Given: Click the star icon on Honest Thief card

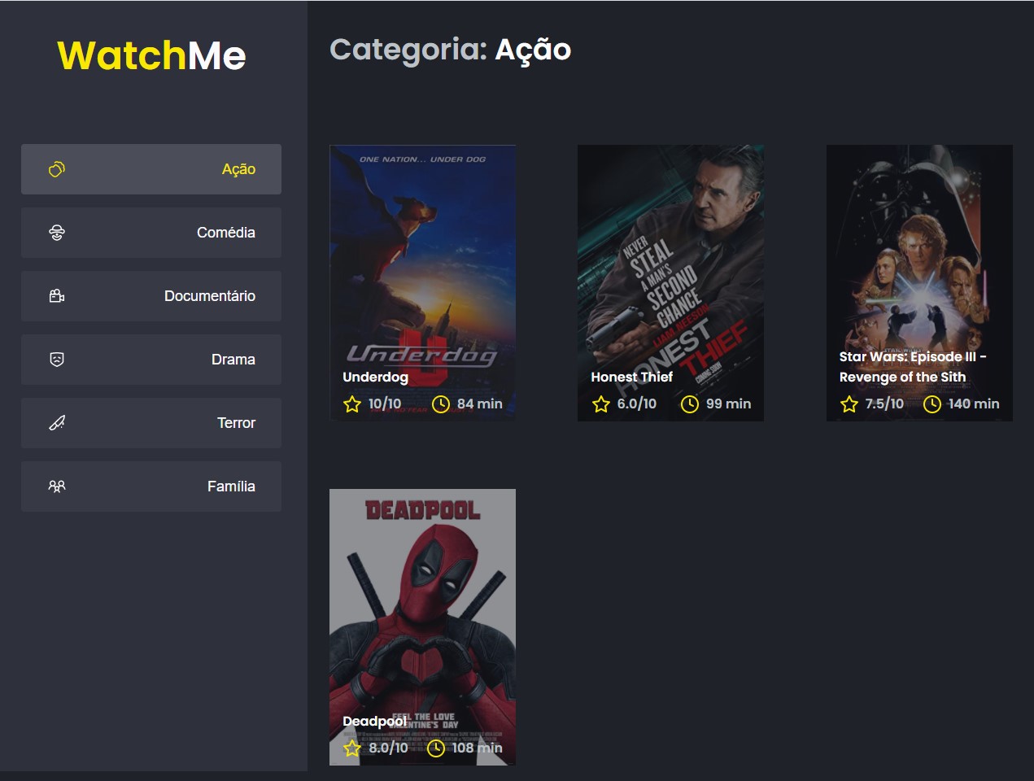Looking at the screenshot, I should (x=601, y=404).
